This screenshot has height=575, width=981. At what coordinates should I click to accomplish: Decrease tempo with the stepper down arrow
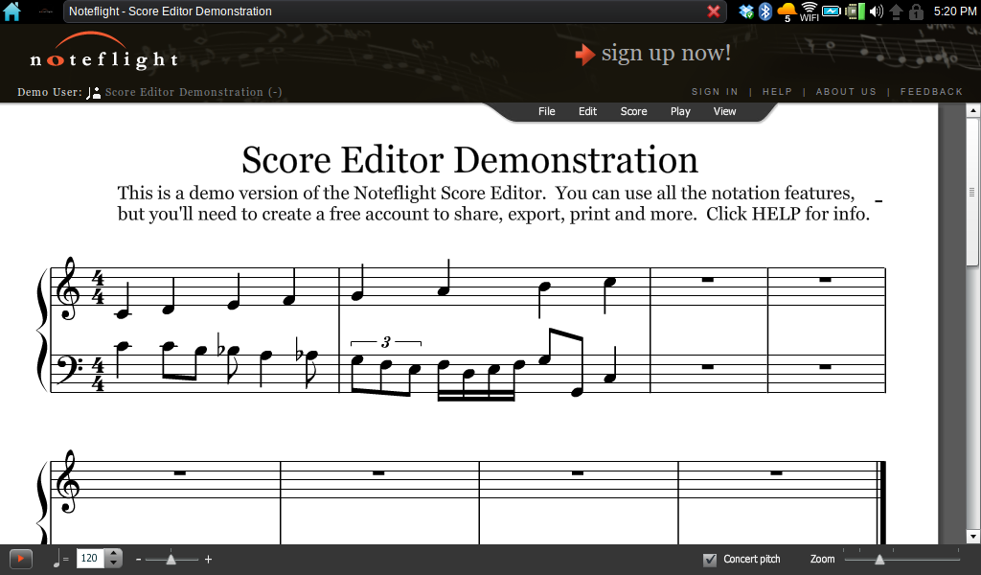coord(113,563)
